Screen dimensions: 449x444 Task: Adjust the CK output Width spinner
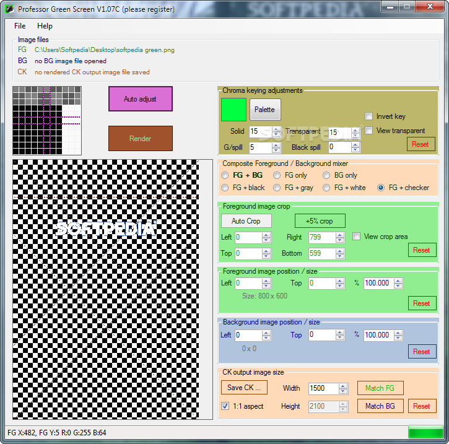[343, 388]
